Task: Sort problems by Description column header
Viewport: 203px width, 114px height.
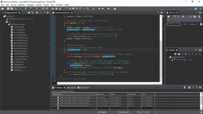Action: (x=74, y=94)
